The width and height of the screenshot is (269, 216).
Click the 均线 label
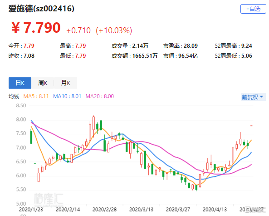point(14,96)
